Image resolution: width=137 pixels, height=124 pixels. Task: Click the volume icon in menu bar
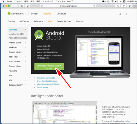tap(116, 1)
